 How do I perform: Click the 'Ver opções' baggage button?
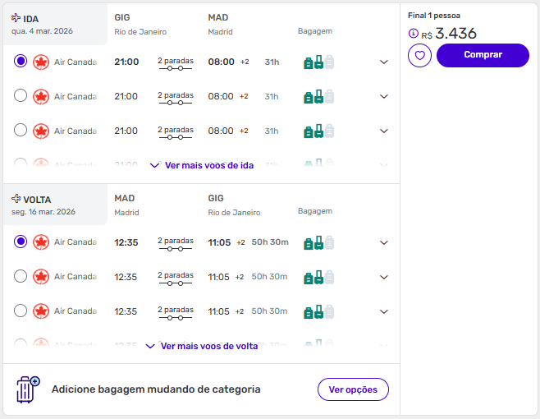(x=353, y=389)
